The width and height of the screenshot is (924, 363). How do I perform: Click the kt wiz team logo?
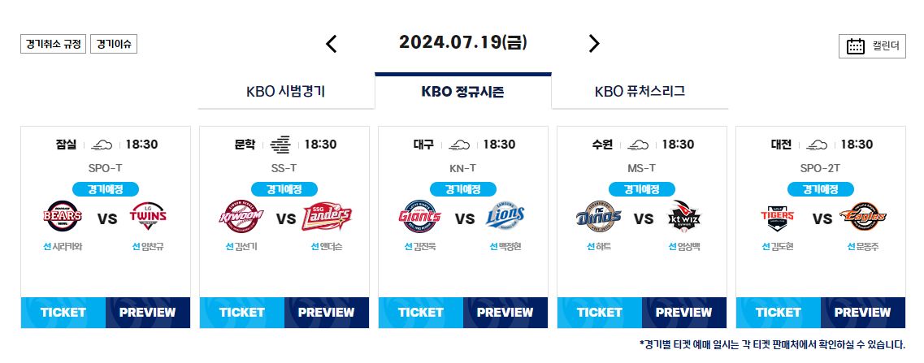685,218
